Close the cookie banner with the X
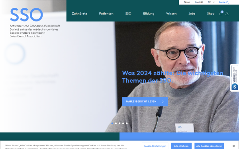 click(233, 146)
